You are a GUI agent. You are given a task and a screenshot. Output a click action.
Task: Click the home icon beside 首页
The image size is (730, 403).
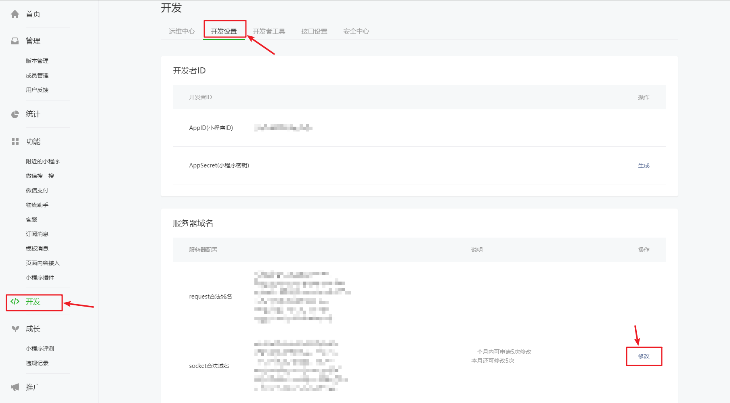(15, 14)
